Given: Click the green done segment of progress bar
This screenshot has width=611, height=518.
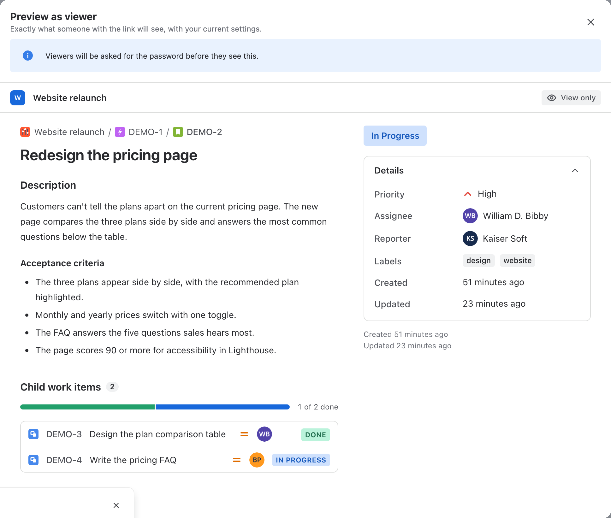Looking at the screenshot, I should [x=87, y=407].
